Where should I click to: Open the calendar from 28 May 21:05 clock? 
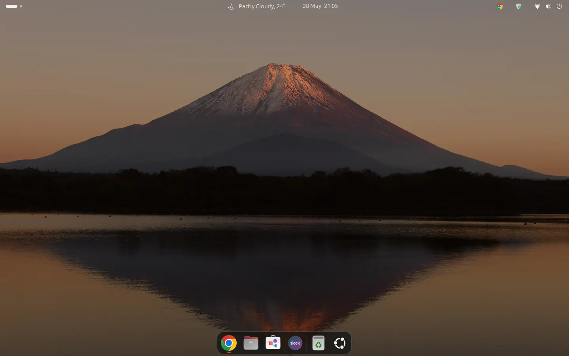[320, 6]
